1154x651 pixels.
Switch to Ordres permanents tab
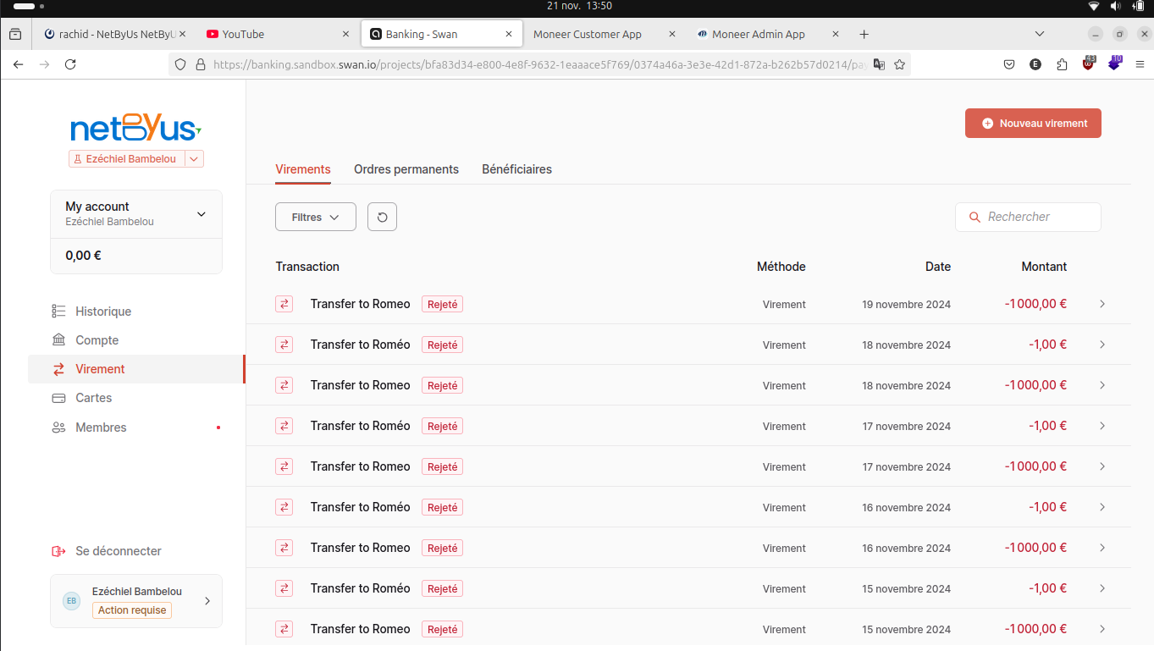pyautogui.click(x=406, y=169)
